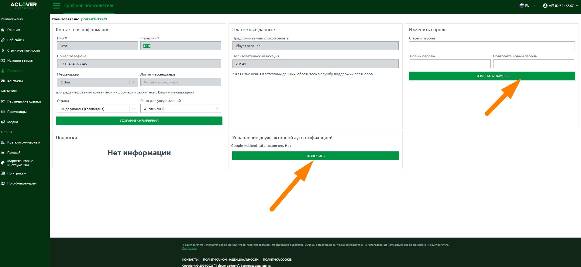
Task: Click the envelope icon beside Контакты
Action: click(3, 81)
